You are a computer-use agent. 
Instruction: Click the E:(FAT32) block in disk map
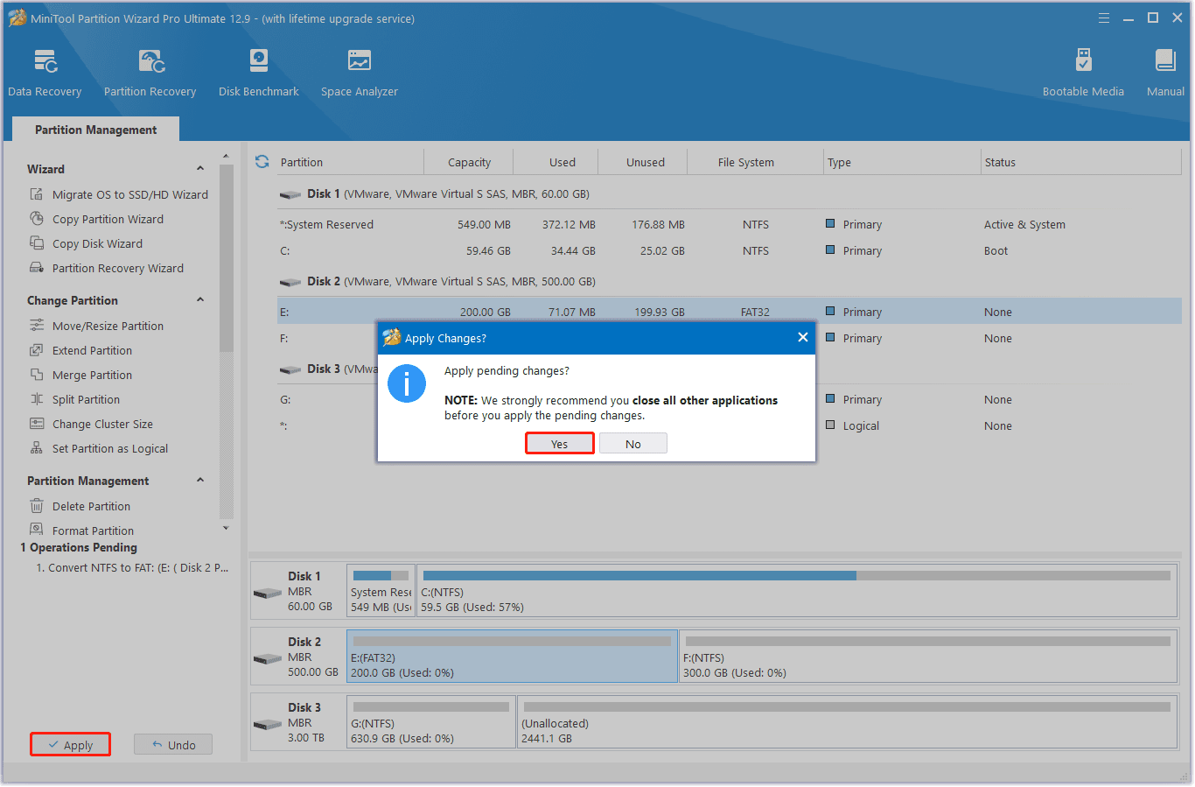[x=512, y=657]
